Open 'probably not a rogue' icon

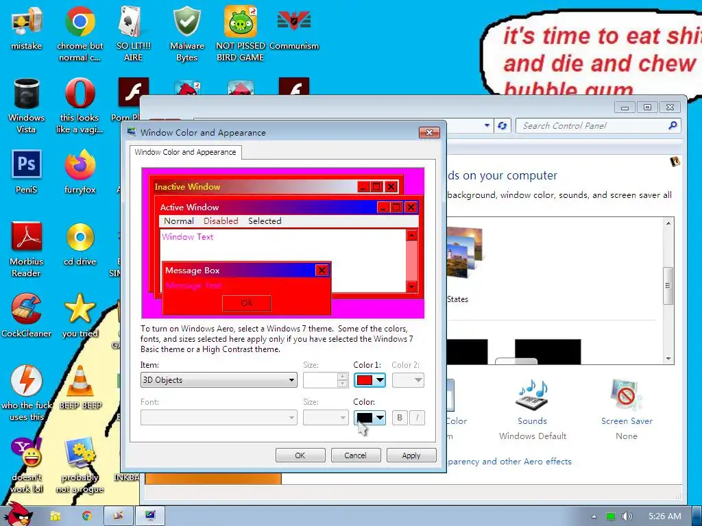point(80,452)
